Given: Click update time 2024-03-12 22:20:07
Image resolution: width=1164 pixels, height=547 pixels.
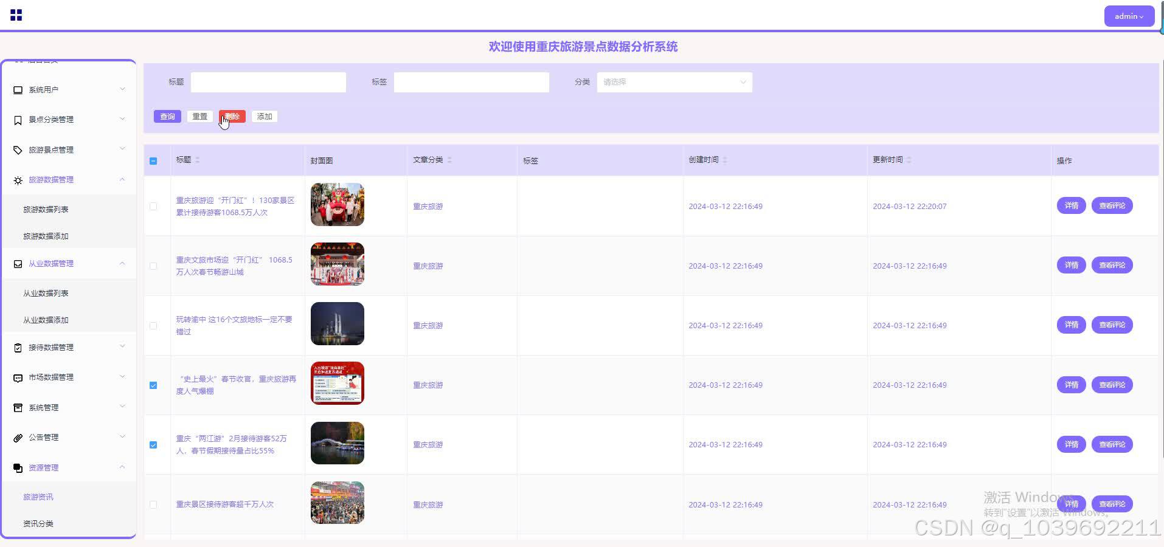Looking at the screenshot, I should (x=910, y=207).
